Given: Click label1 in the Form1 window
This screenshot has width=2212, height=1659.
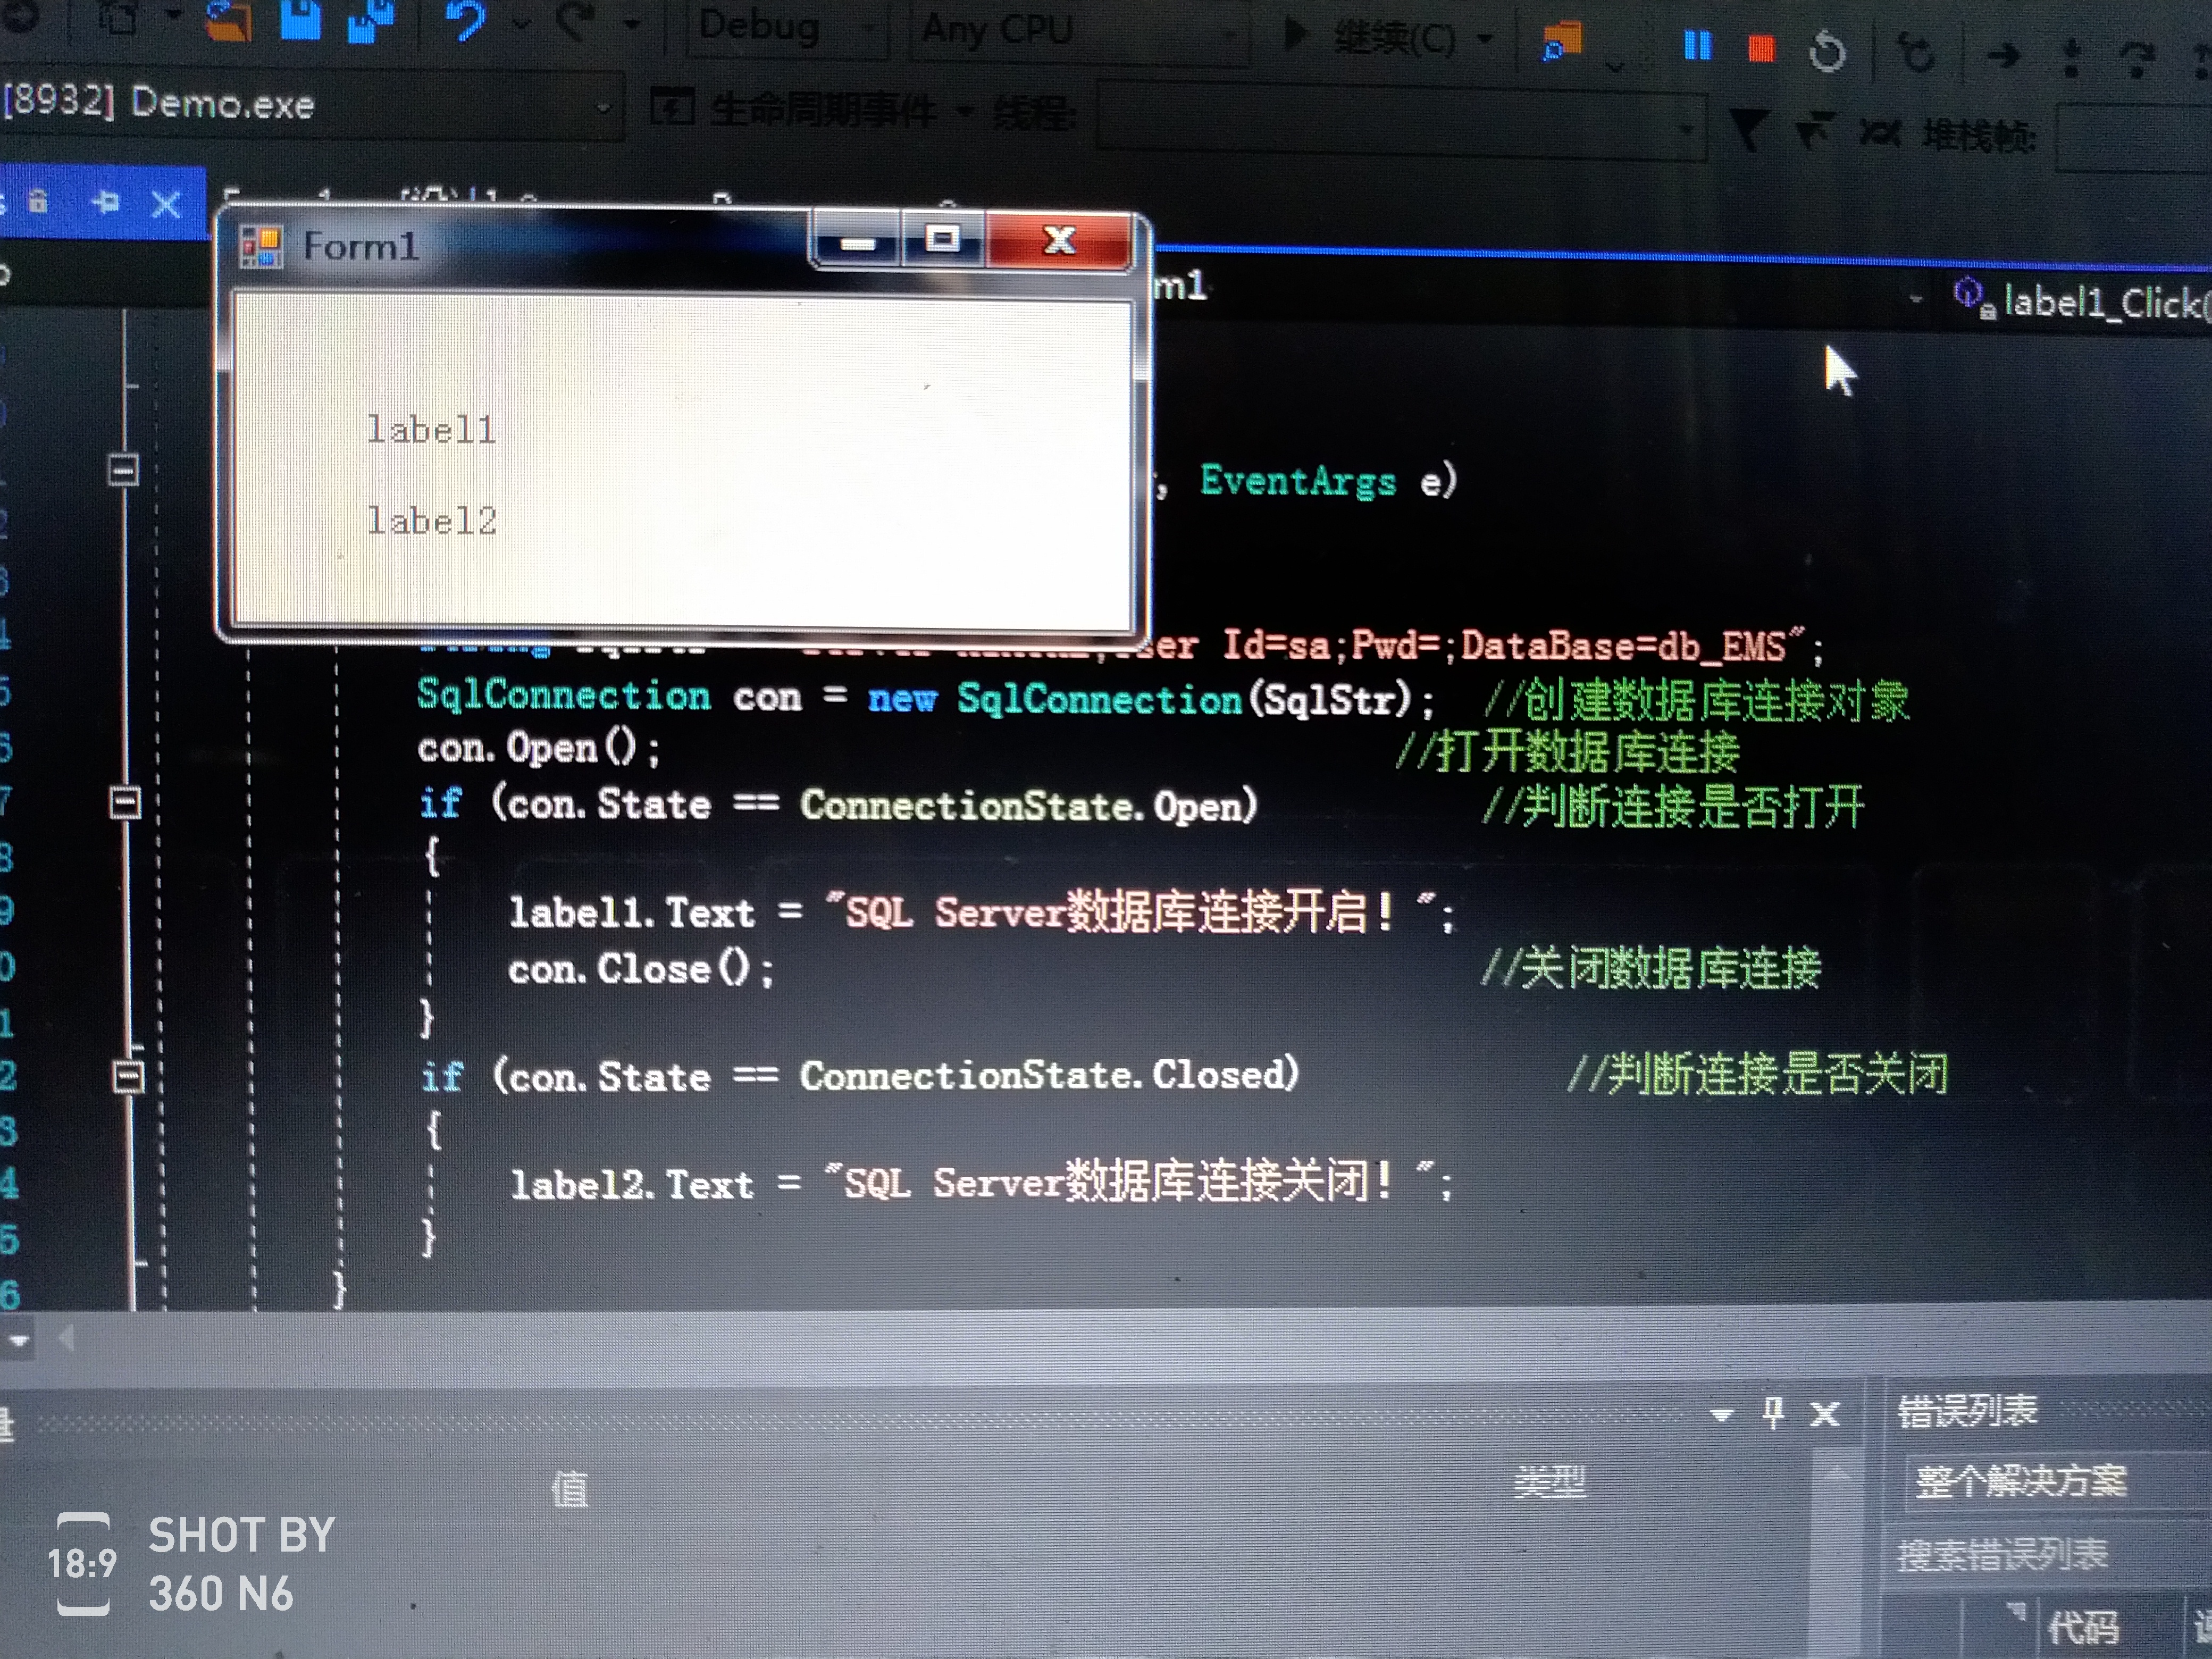Looking at the screenshot, I should 431,430.
